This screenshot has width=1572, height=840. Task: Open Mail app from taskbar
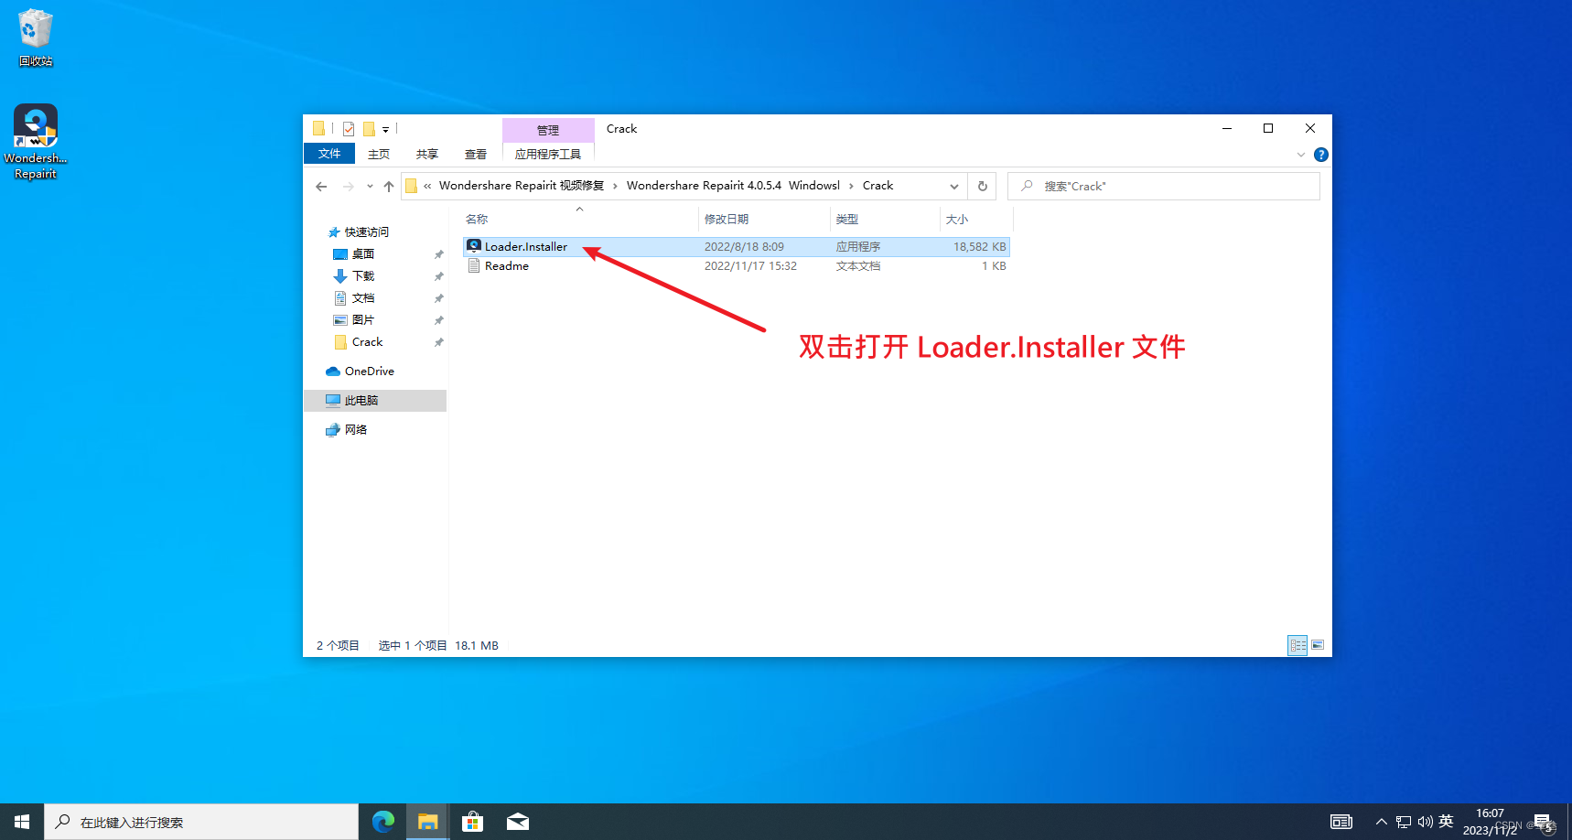[517, 822]
